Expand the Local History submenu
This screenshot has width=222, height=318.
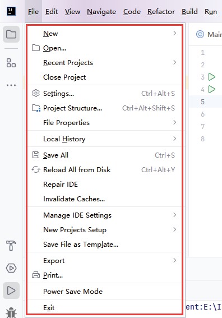pyautogui.click(x=104, y=139)
